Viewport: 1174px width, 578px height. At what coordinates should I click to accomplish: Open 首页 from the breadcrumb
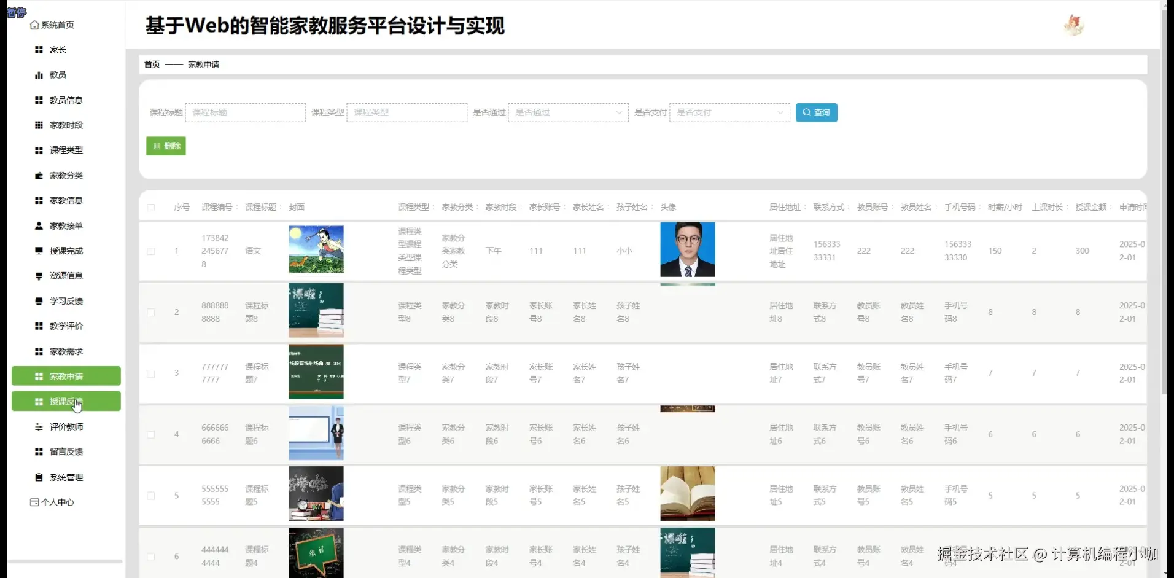click(151, 64)
